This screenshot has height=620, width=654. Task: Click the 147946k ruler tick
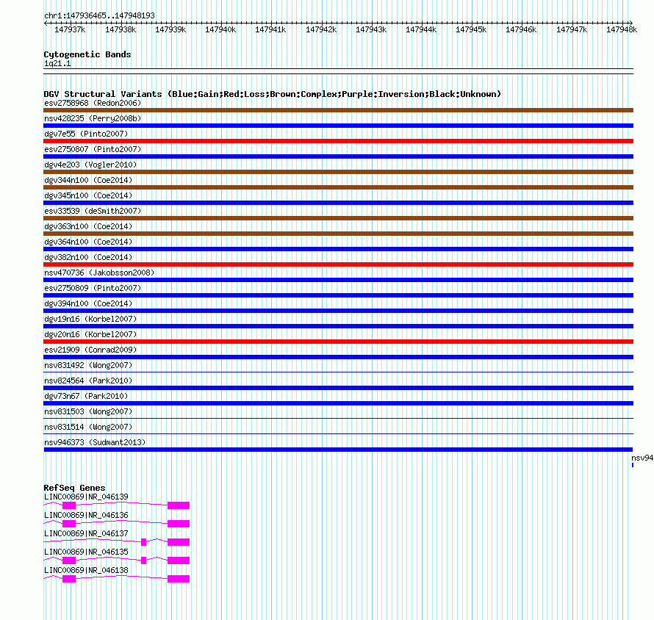pyautogui.click(x=522, y=29)
